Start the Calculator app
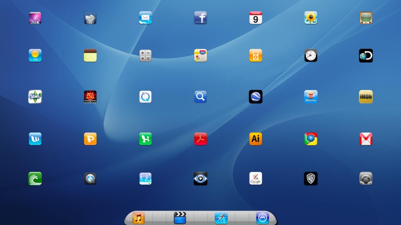This screenshot has width=401, height=225. point(145,55)
